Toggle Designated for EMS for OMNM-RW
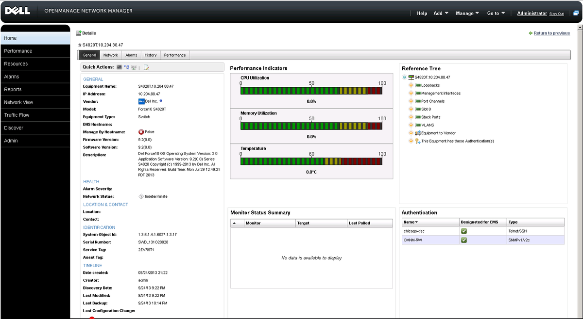This screenshot has width=583, height=319. tap(463, 239)
